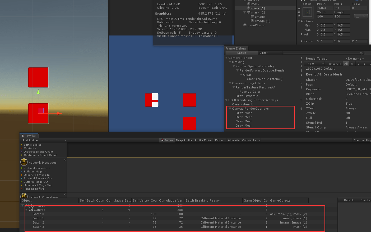The width and height of the screenshot is (371, 232).
Task: Click the Enable button in Frame Debug
Action: [x=242, y=53]
